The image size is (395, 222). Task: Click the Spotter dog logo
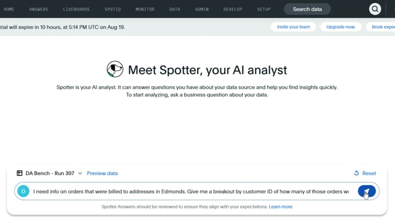(115, 69)
